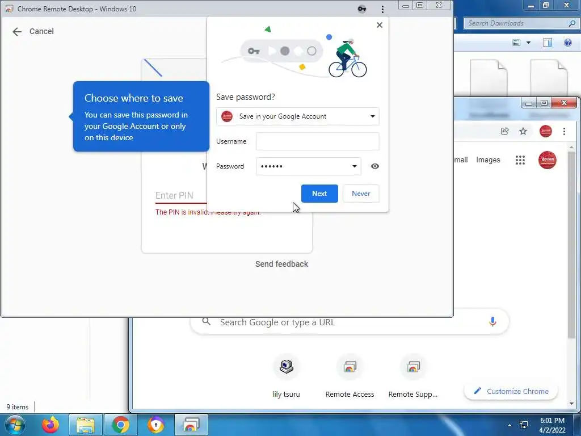Select Chrome Remote Desktop taskbar button
This screenshot has width=581, height=436.
tap(191, 425)
